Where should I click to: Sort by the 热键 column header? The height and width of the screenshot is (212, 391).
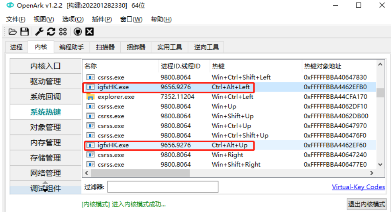point(256,66)
